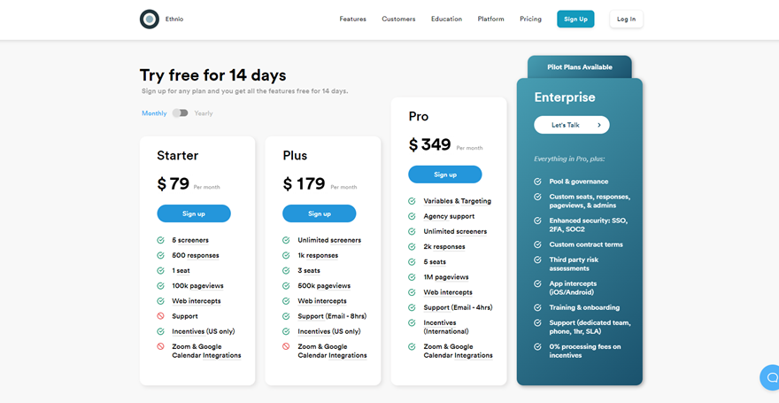Open the chat bubble support widget
The width and height of the screenshot is (779, 403).
click(770, 377)
